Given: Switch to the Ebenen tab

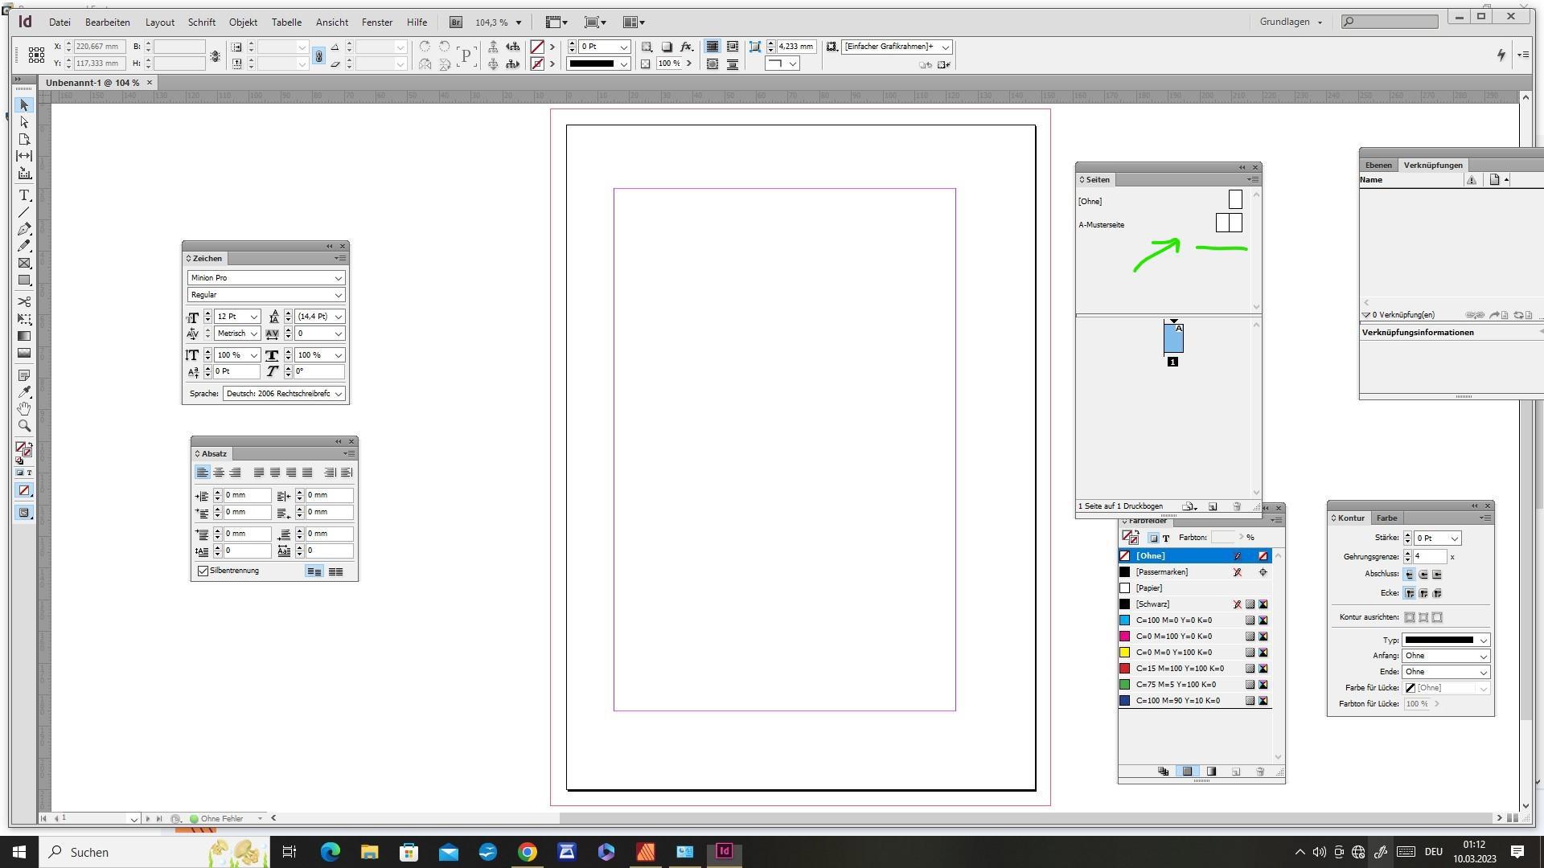Looking at the screenshot, I should pos(1378,166).
